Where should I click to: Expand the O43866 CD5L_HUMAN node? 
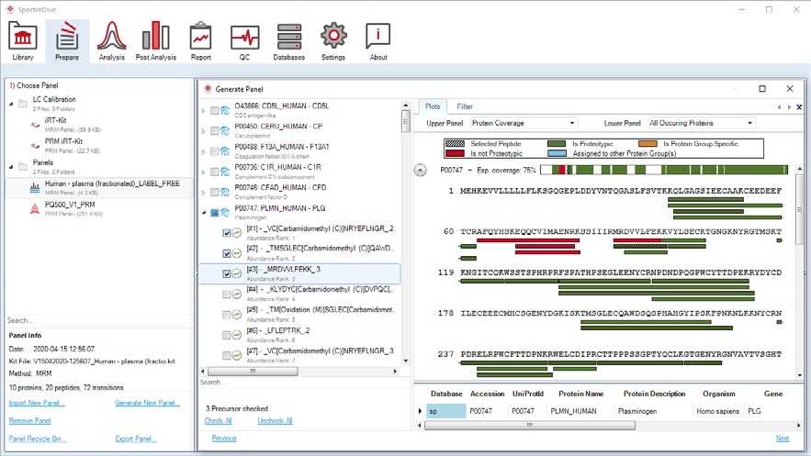pos(204,110)
